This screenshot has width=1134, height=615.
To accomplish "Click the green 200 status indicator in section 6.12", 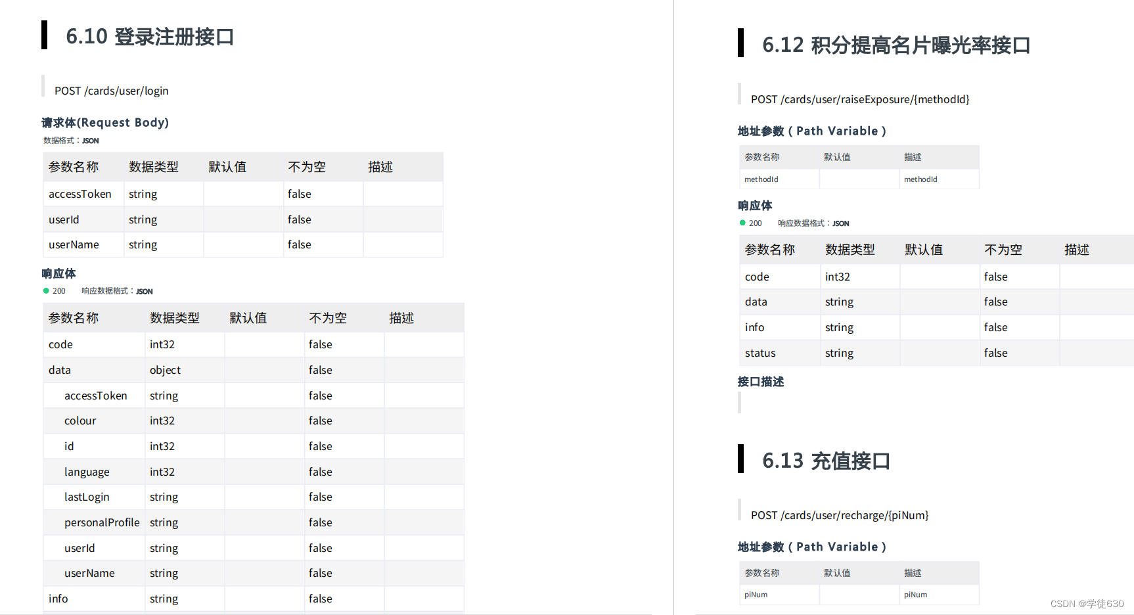I will coord(742,223).
